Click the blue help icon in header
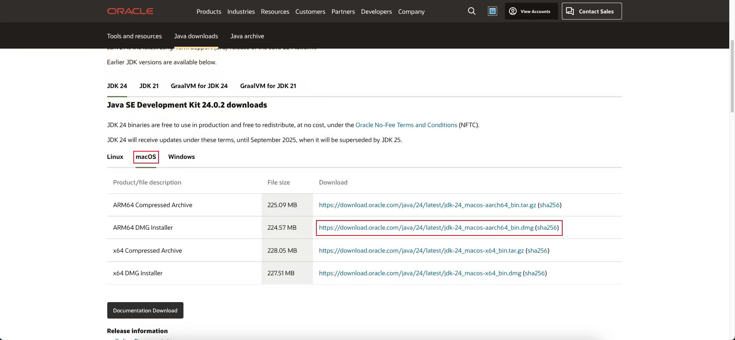Image resolution: width=735 pixels, height=340 pixels. 492,11
